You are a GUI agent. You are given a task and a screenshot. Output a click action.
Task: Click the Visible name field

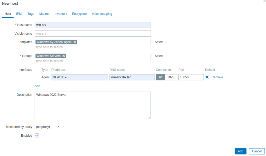tap(93, 34)
